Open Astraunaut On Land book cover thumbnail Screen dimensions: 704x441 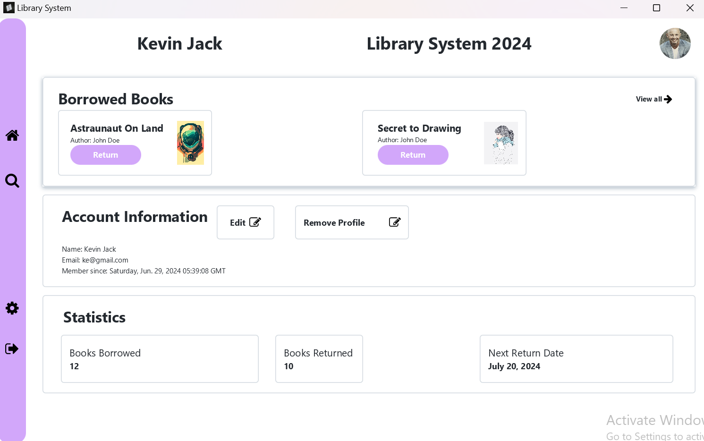point(190,143)
